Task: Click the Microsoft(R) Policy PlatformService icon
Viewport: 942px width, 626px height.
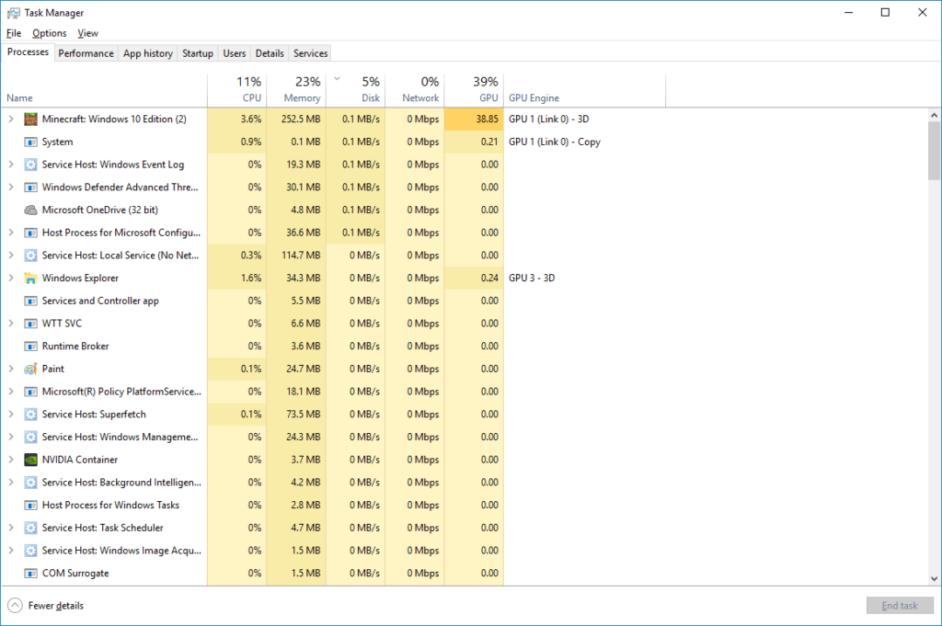Action: point(30,392)
